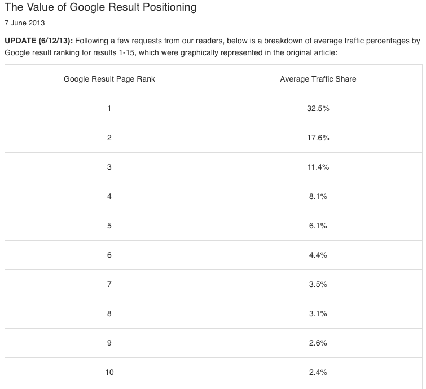The width and height of the screenshot is (426, 389).
Task: Click the 3.1% traffic share cell
Action: tap(318, 313)
